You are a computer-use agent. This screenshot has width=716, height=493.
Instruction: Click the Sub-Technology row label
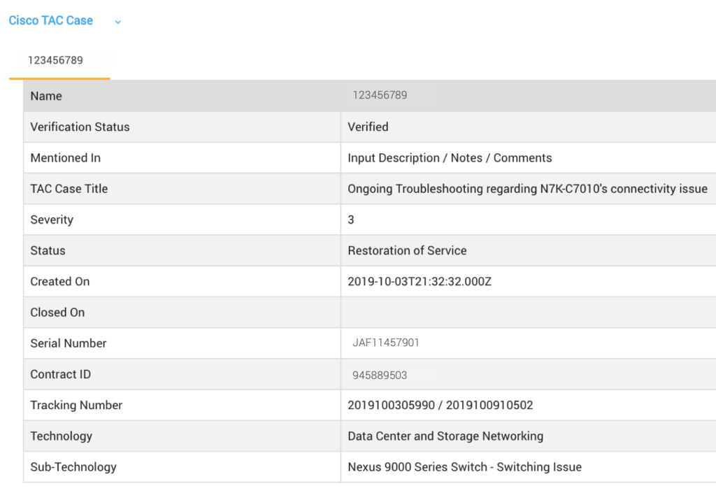73,466
